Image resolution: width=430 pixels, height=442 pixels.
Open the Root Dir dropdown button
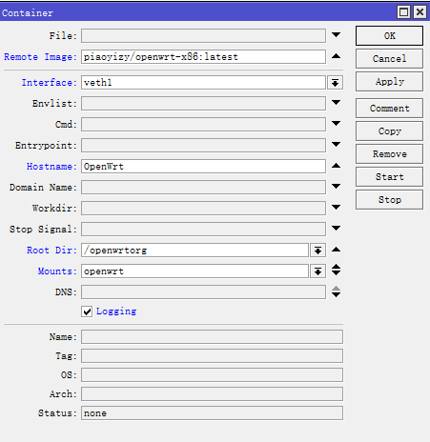pyautogui.click(x=317, y=251)
